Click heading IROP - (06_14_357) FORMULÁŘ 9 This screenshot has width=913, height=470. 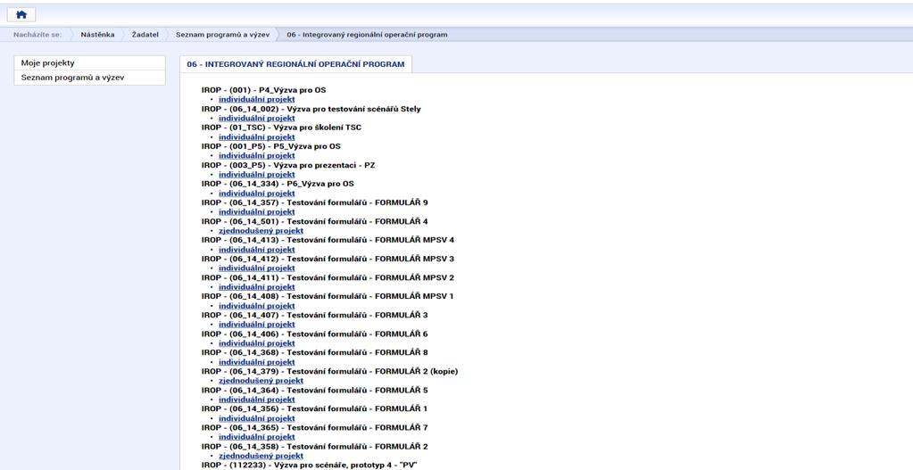tap(314, 202)
